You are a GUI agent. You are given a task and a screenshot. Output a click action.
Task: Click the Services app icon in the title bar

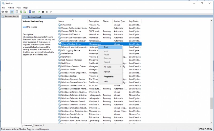(x=3, y=3)
